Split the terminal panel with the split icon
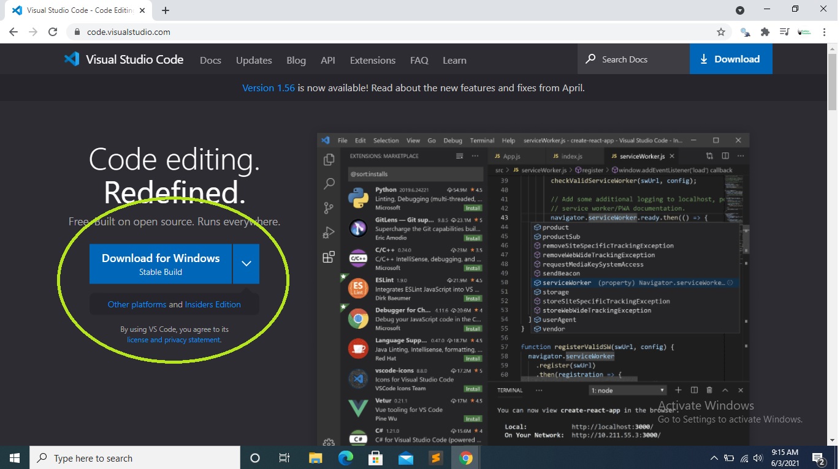 click(x=693, y=389)
